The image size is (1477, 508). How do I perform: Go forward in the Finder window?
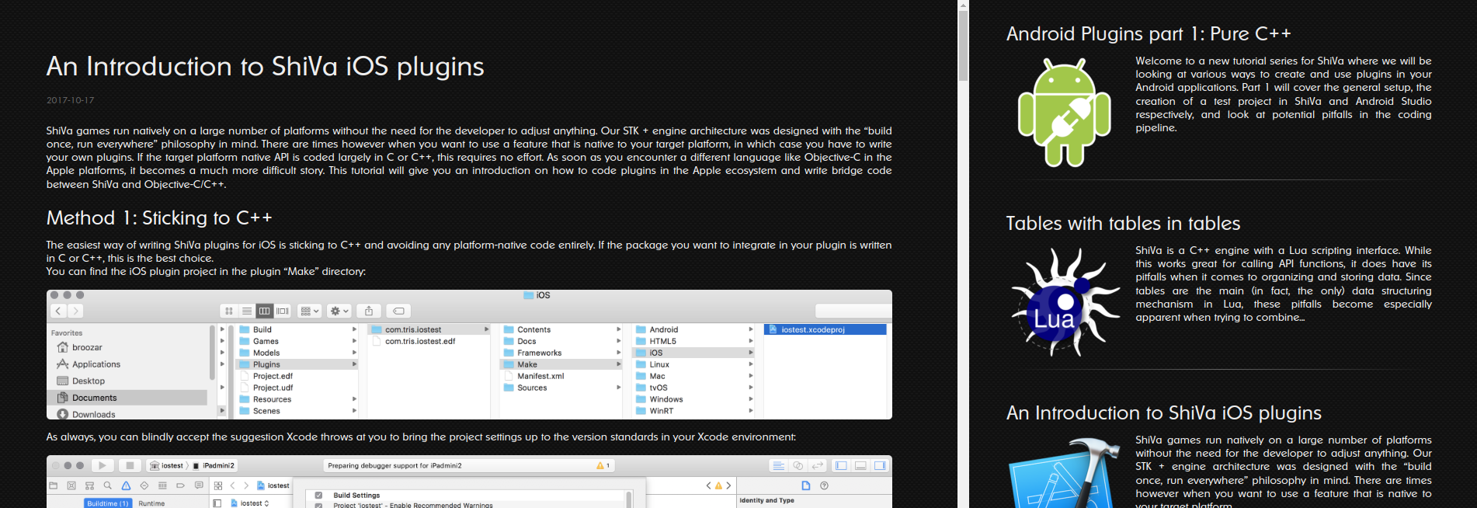75,311
